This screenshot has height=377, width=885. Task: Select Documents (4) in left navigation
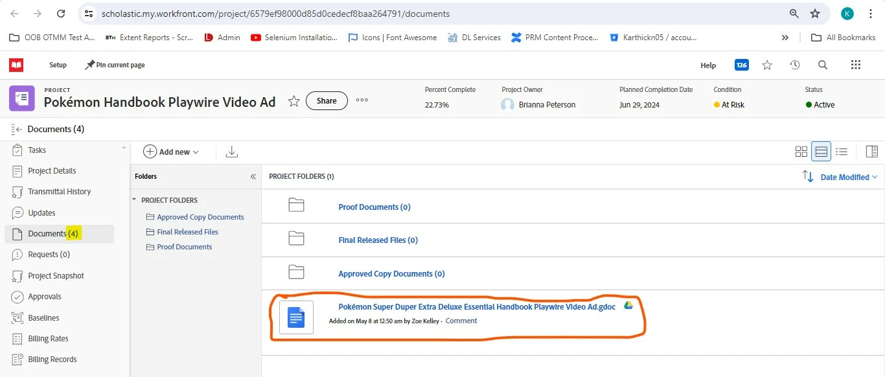point(60,234)
